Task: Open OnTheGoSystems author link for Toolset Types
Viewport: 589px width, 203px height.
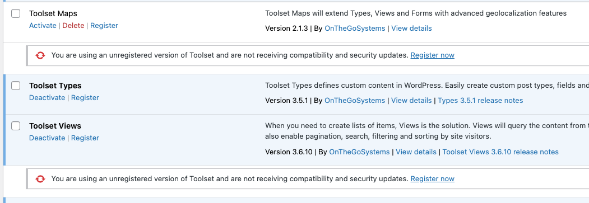Action: coord(355,100)
